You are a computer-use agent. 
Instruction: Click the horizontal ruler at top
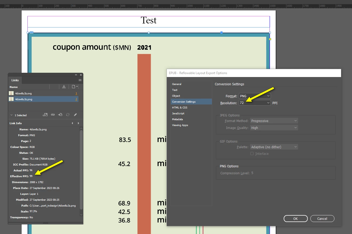[x=176, y=6]
